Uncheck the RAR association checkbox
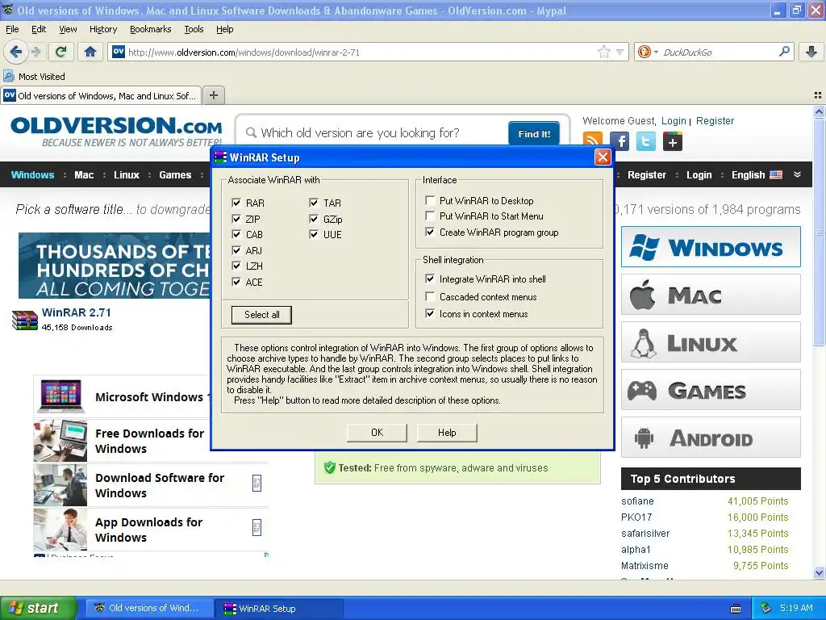 coord(236,203)
